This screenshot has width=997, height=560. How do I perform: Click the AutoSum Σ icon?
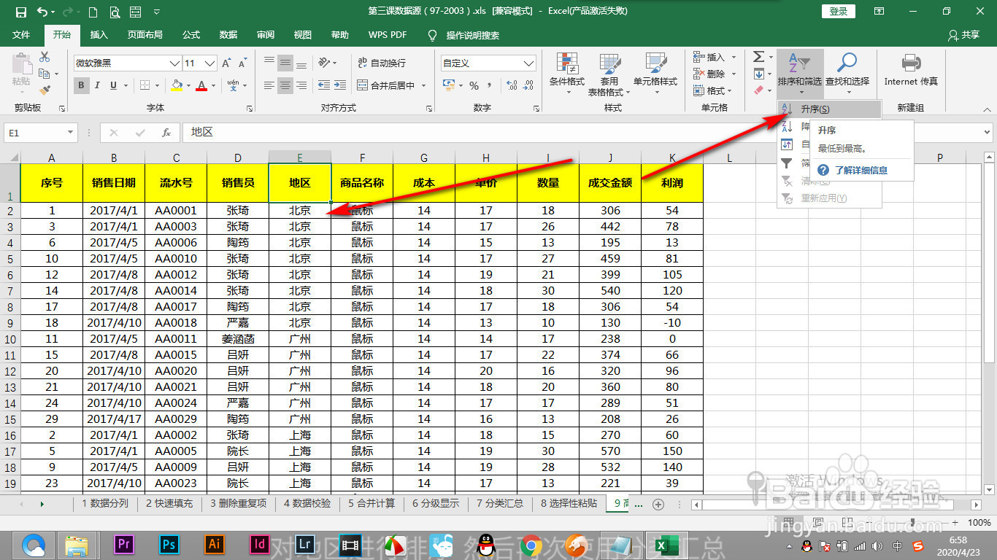click(759, 57)
